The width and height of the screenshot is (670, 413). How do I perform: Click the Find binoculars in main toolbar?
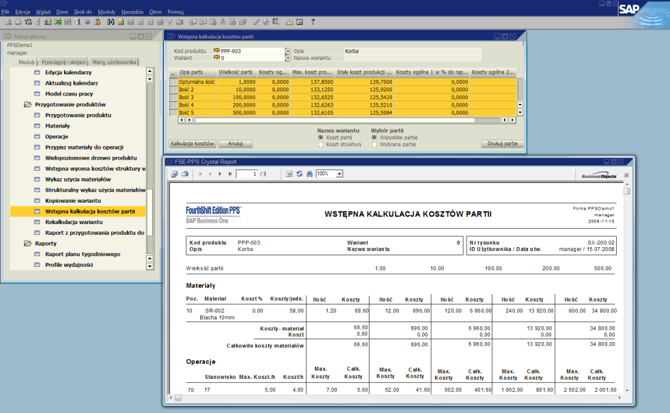tap(111, 22)
